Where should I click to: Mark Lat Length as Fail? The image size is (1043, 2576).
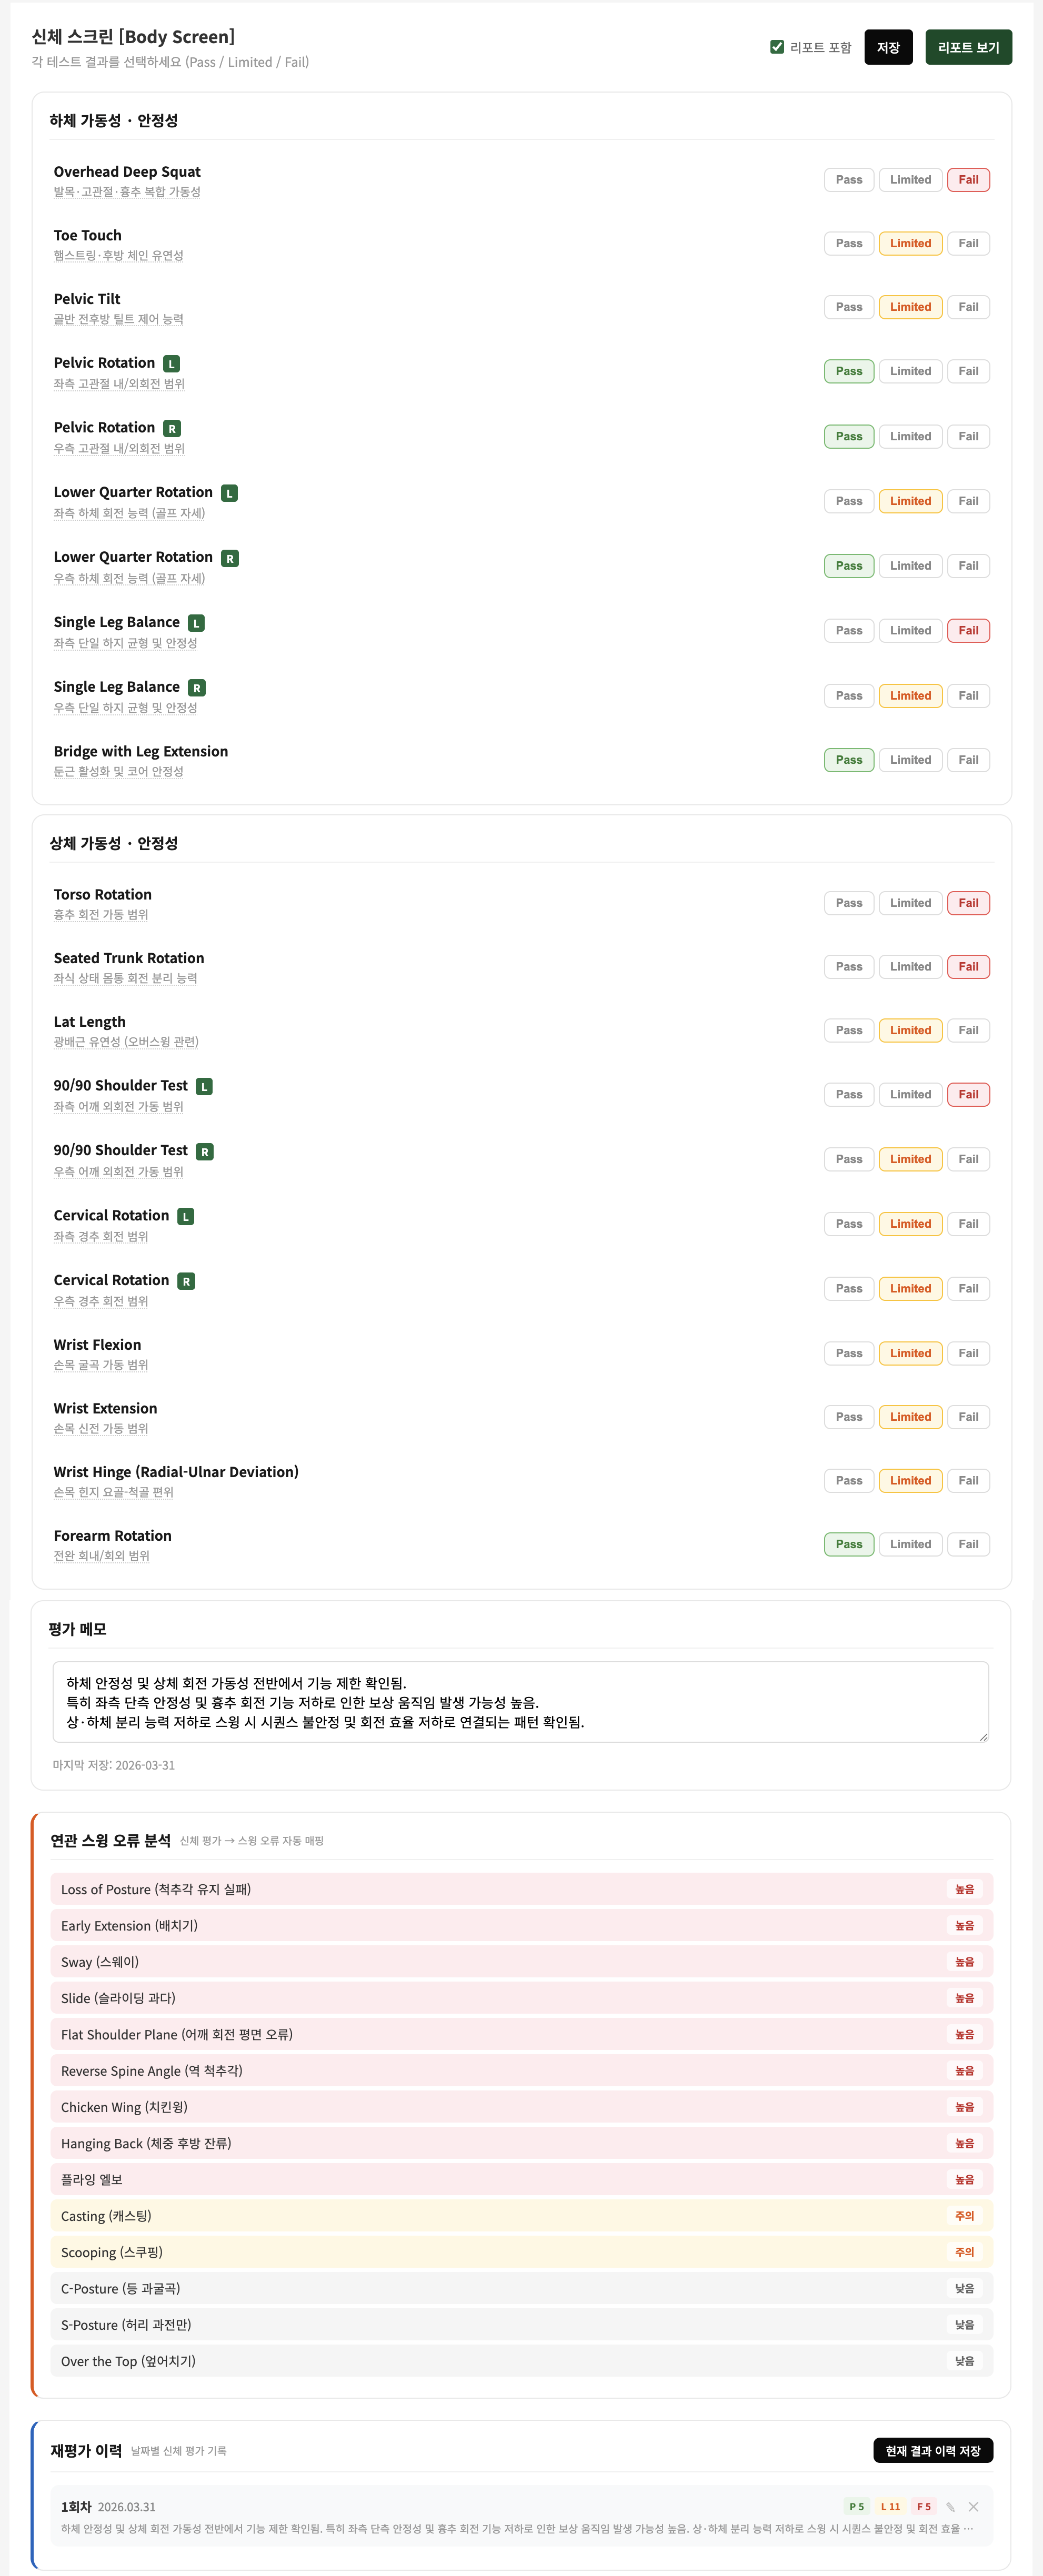(967, 1030)
